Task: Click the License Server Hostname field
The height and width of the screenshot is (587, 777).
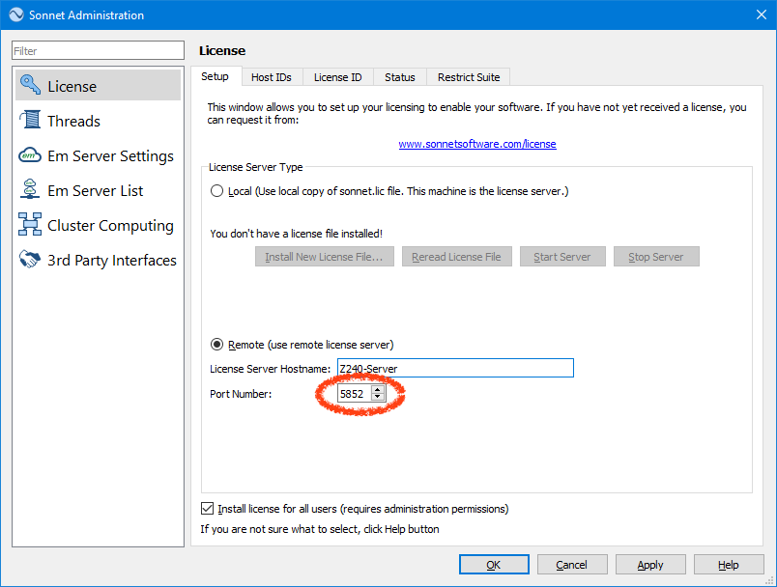Action: tap(455, 368)
